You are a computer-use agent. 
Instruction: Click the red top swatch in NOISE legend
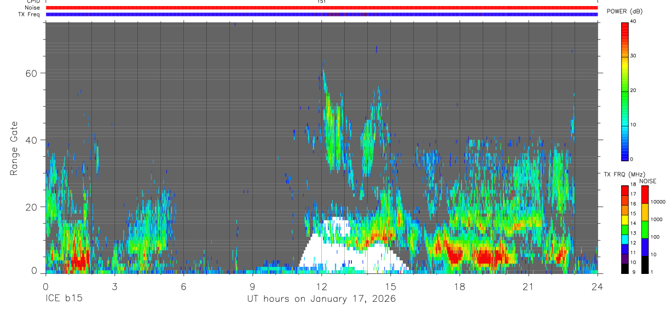tap(645, 195)
